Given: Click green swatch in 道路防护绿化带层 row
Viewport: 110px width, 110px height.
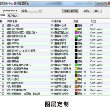Looking at the screenshot, I should 76,36.
